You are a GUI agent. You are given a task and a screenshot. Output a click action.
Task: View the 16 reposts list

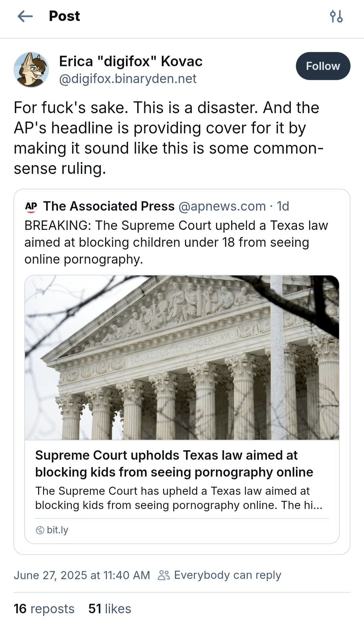click(x=44, y=609)
